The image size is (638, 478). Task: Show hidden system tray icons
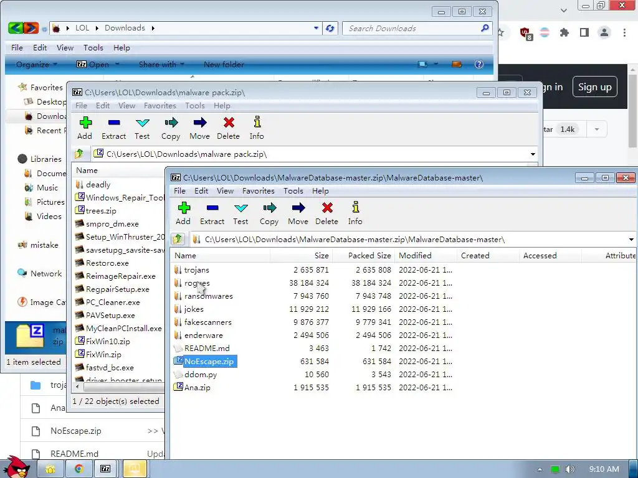(x=540, y=469)
